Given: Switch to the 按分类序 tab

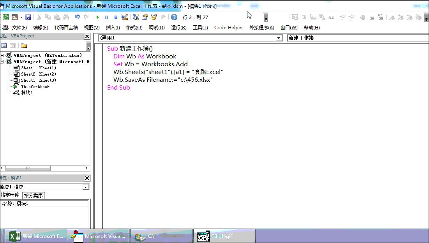Looking at the screenshot, I should (x=34, y=195).
